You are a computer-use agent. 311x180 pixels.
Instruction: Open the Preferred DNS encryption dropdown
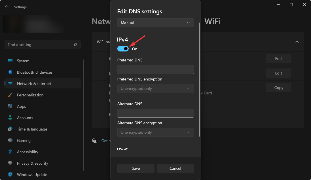(155, 88)
